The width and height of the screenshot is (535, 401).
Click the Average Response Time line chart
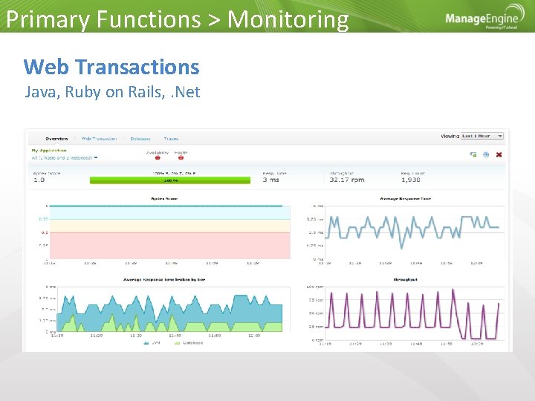click(x=414, y=232)
